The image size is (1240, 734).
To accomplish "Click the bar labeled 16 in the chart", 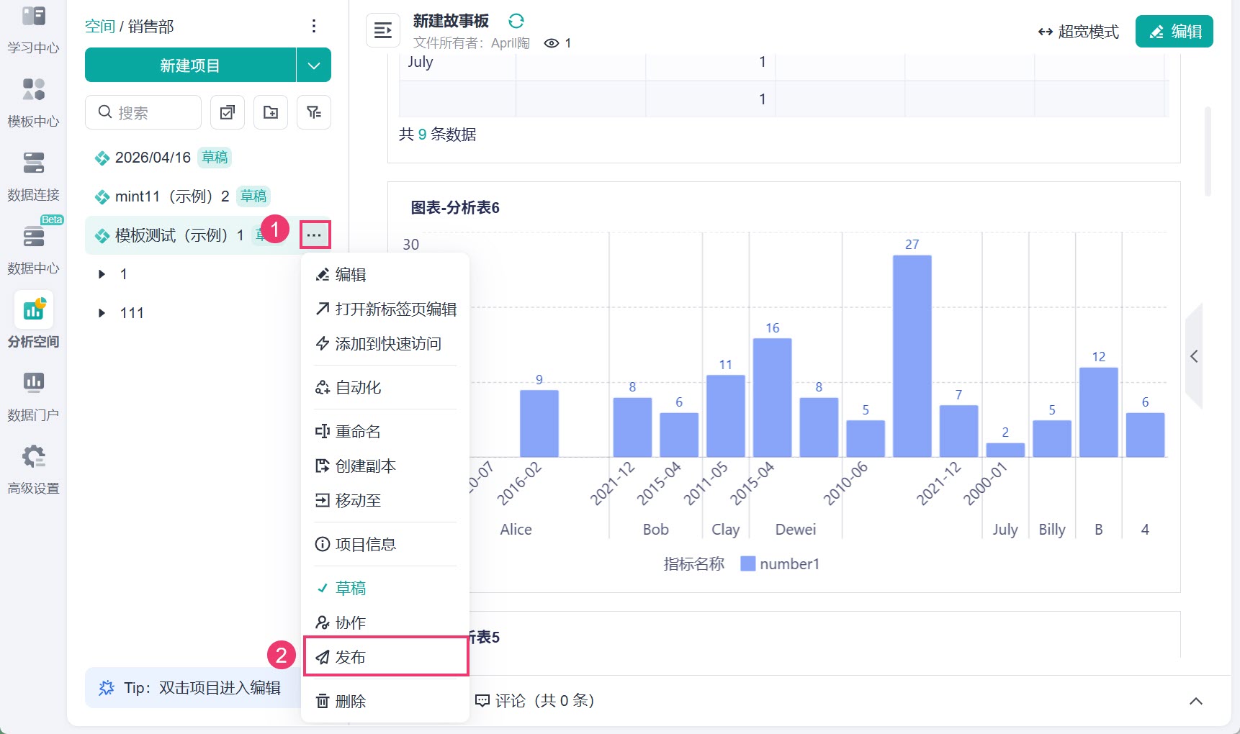I will pyautogui.click(x=772, y=397).
